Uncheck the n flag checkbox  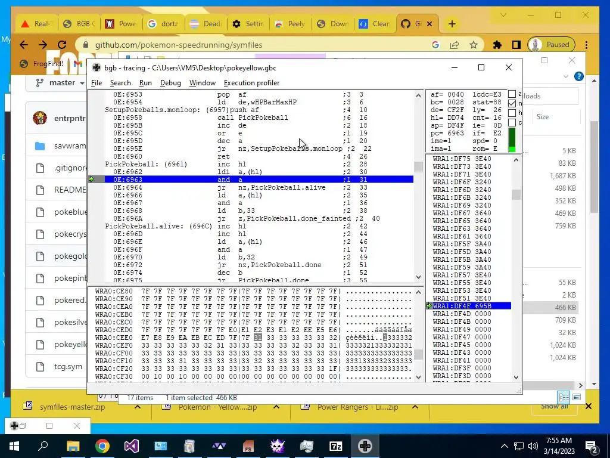(x=512, y=103)
